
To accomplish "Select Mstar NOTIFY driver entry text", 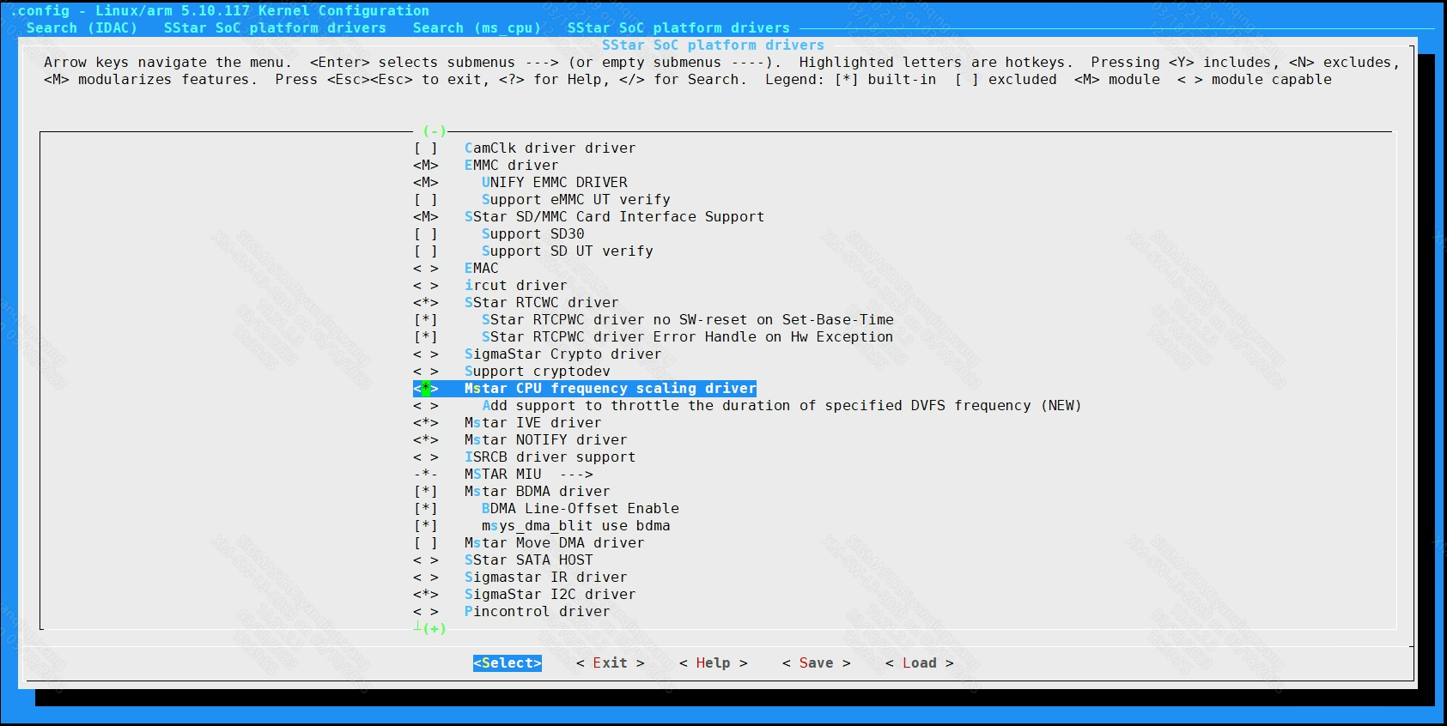I will pos(546,439).
